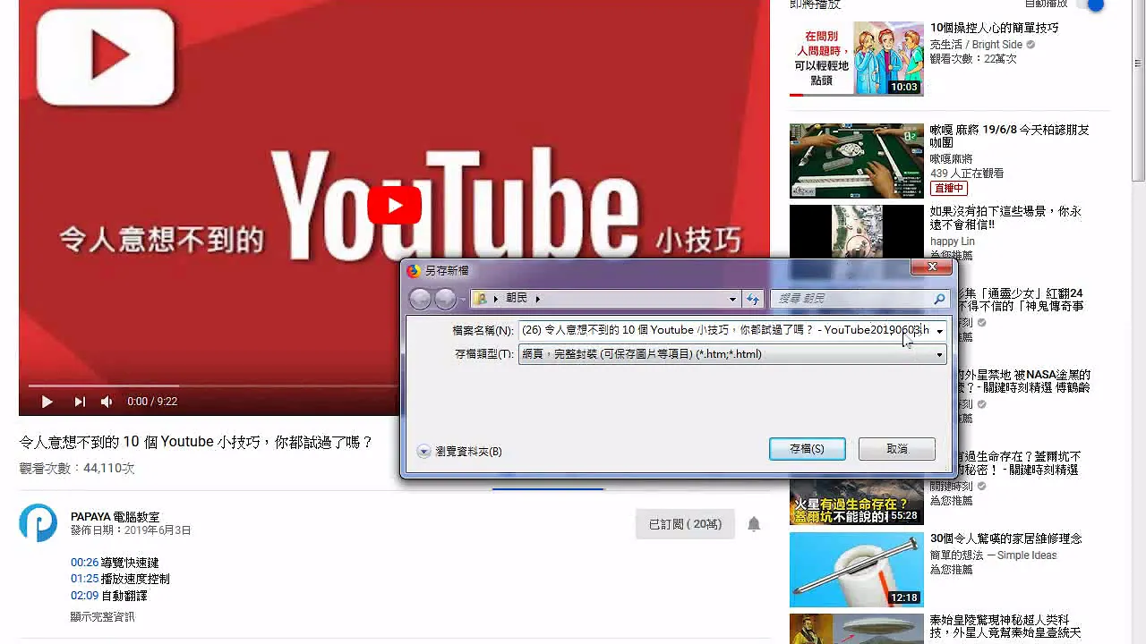Image resolution: width=1146 pixels, height=644 pixels.
Task: Click channel name 簡單的想法 Simple Ideas
Action: coord(993,555)
